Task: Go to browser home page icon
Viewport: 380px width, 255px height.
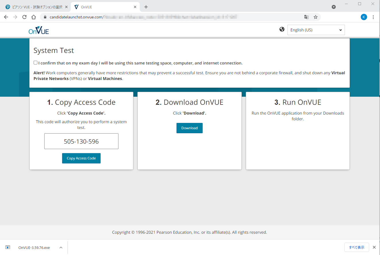Action: [34, 17]
